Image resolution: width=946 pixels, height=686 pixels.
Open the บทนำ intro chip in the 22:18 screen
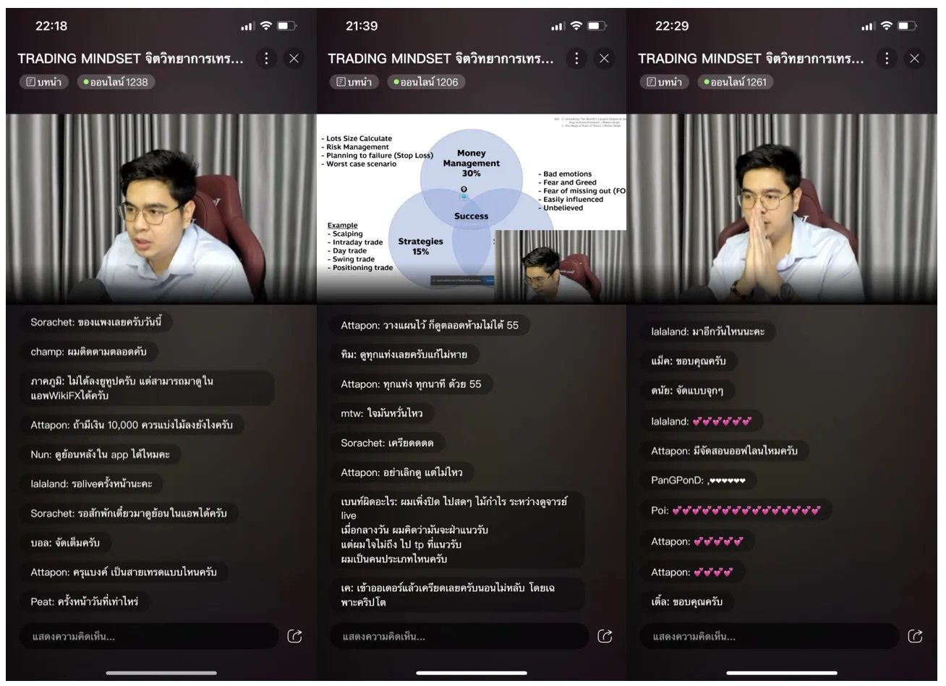[x=44, y=82]
